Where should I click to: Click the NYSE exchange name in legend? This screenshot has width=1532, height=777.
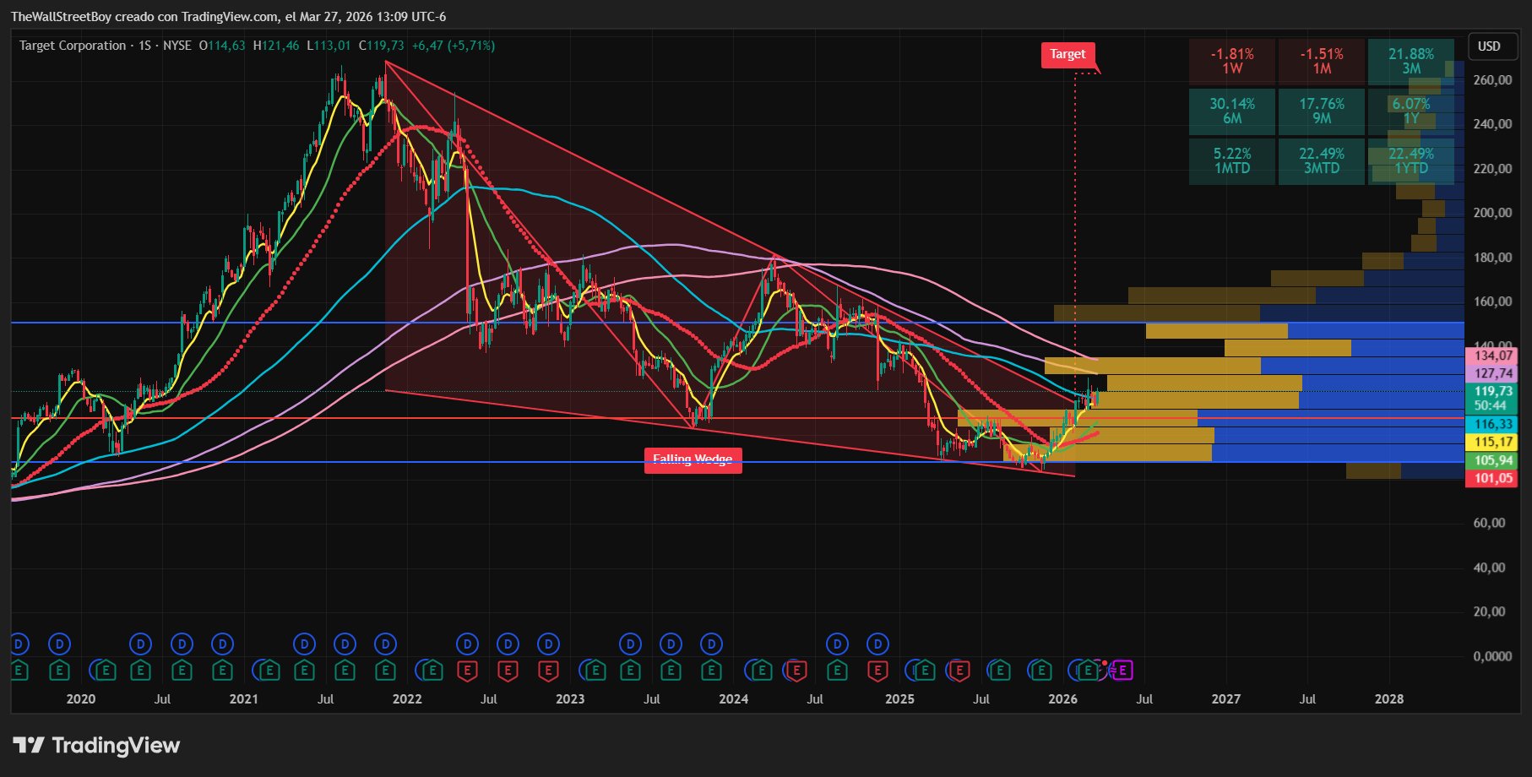[x=177, y=46]
